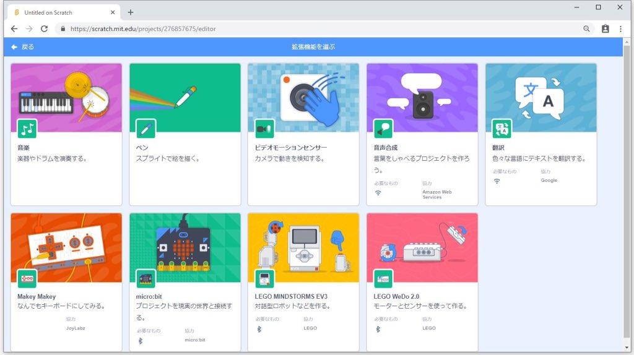Click the padlock site info icon
This screenshot has height=355, width=634.
63,28
